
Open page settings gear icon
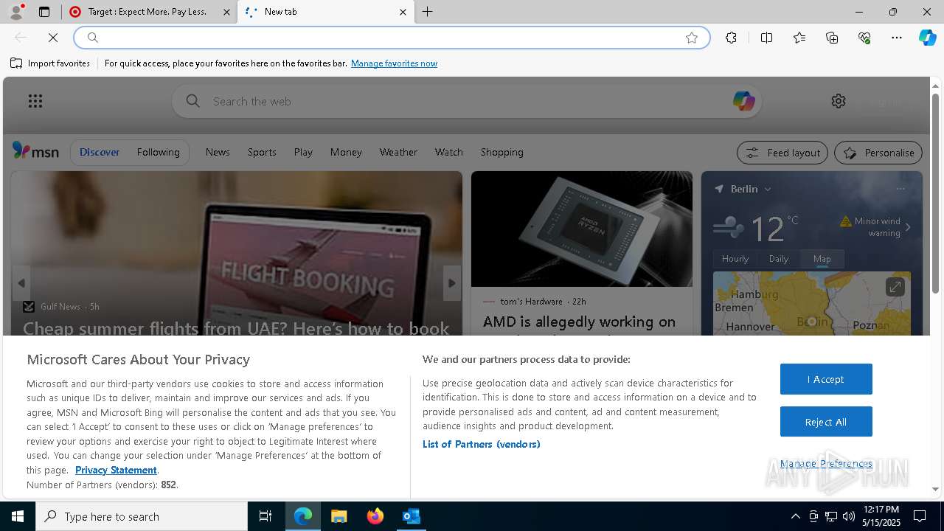[x=839, y=101]
